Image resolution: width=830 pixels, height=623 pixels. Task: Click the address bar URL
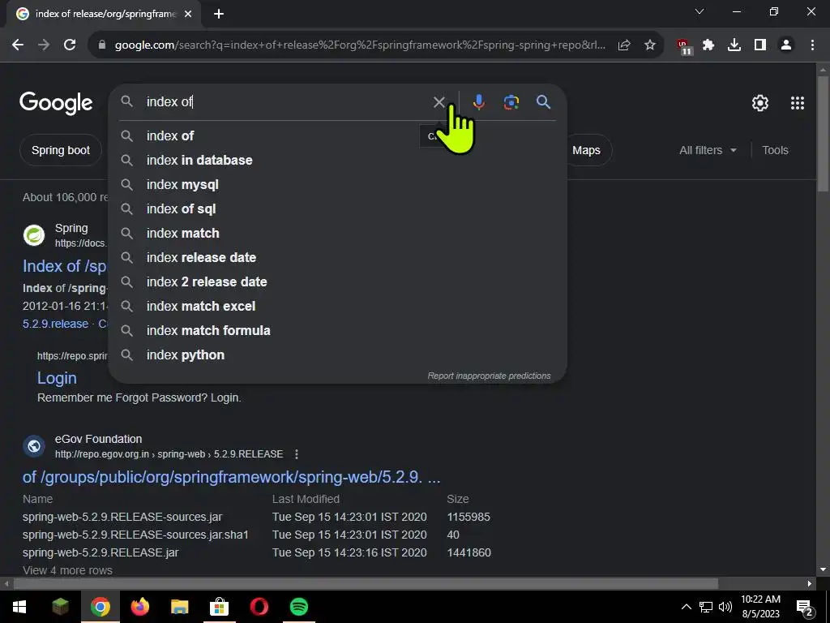[x=360, y=45]
